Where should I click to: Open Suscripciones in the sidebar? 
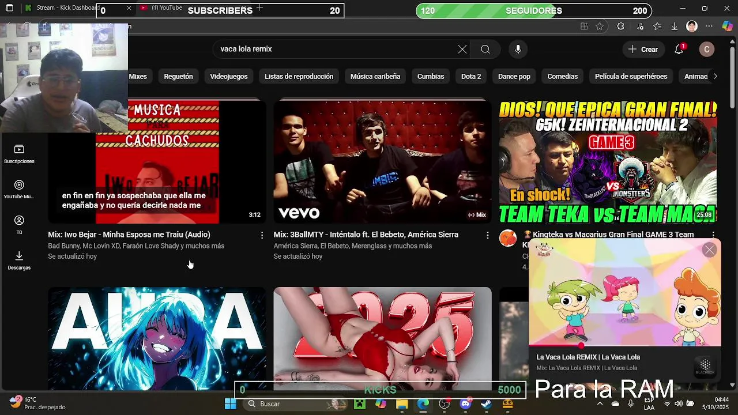[19, 154]
